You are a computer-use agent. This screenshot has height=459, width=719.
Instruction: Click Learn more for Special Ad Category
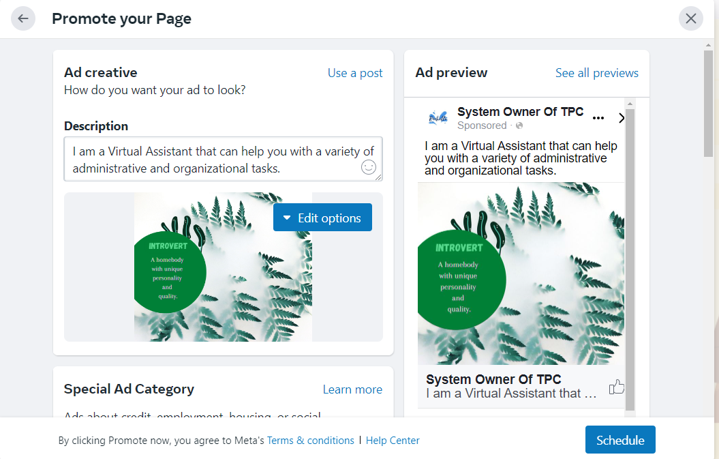pyautogui.click(x=352, y=389)
